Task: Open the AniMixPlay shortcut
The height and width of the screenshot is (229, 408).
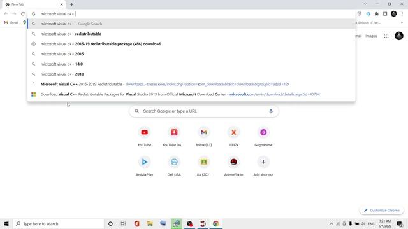Action: pos(145,166)
